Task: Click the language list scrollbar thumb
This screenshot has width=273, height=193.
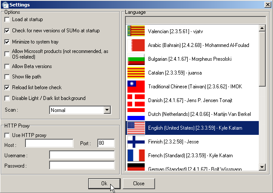Action: click(262, 59)
